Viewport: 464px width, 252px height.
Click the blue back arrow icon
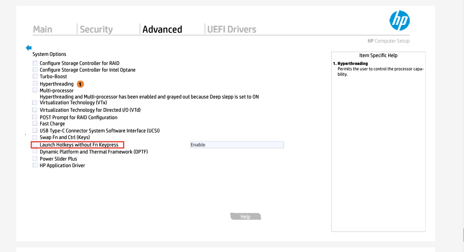(x=29, y=48)
